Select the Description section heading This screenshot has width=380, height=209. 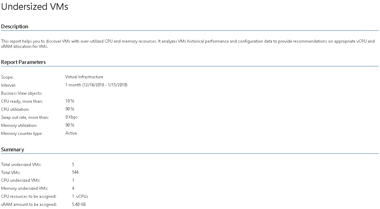click(15, 27)
